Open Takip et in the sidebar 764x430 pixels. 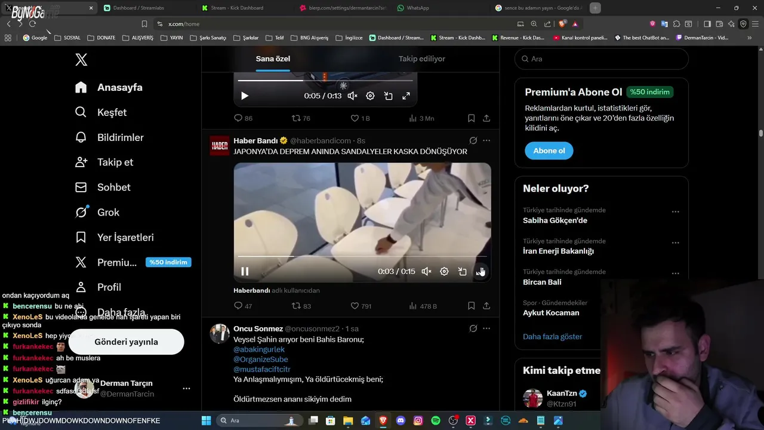pos(104,162)
